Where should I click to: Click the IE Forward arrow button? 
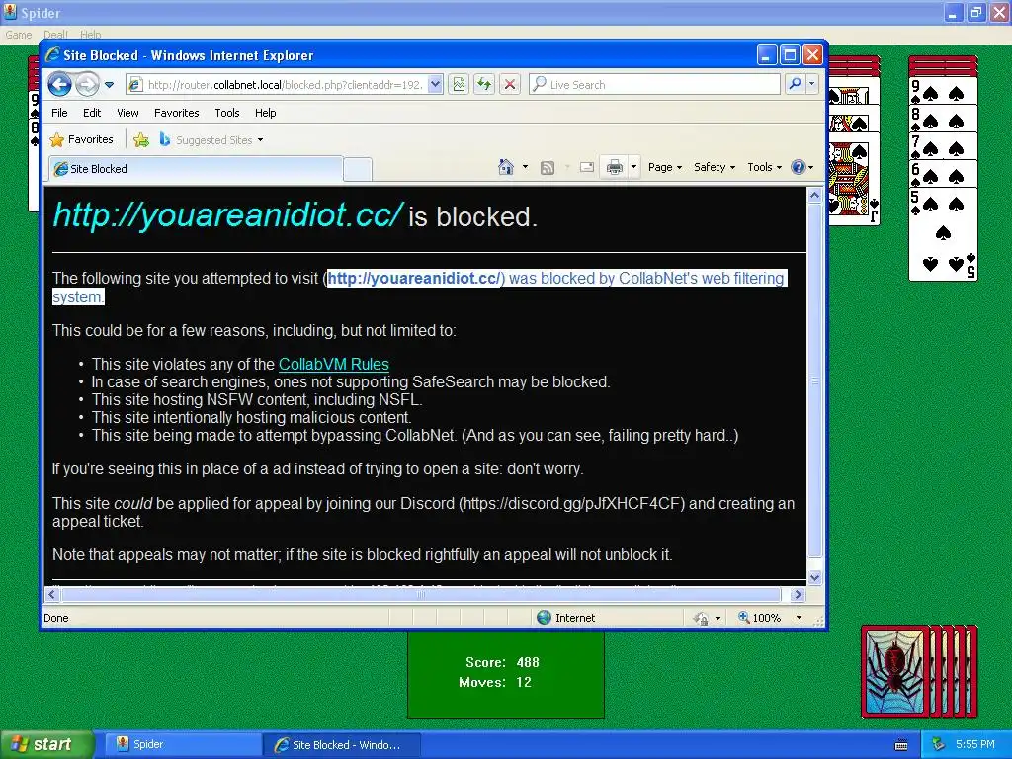tap(87, 84)
